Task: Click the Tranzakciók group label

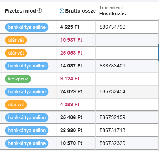Action: (112, 8)
